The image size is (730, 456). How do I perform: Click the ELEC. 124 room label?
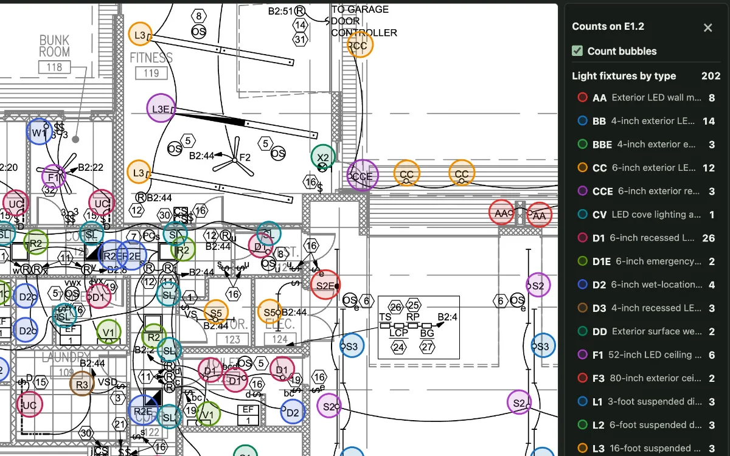(280, 333)
